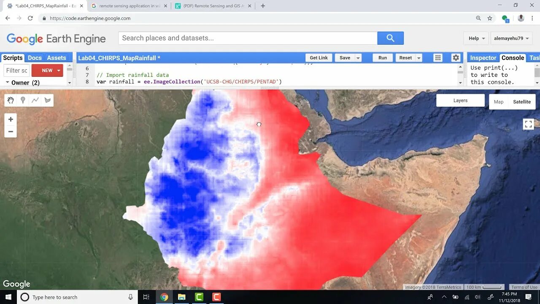Switch to the Assets tab

tap(57, 58)
